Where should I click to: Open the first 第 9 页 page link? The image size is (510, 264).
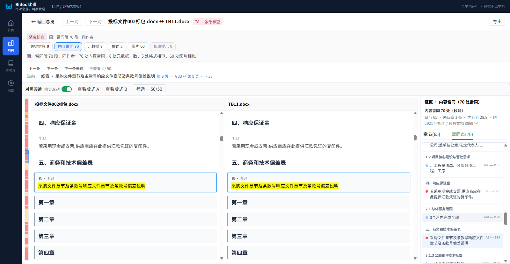163,76
